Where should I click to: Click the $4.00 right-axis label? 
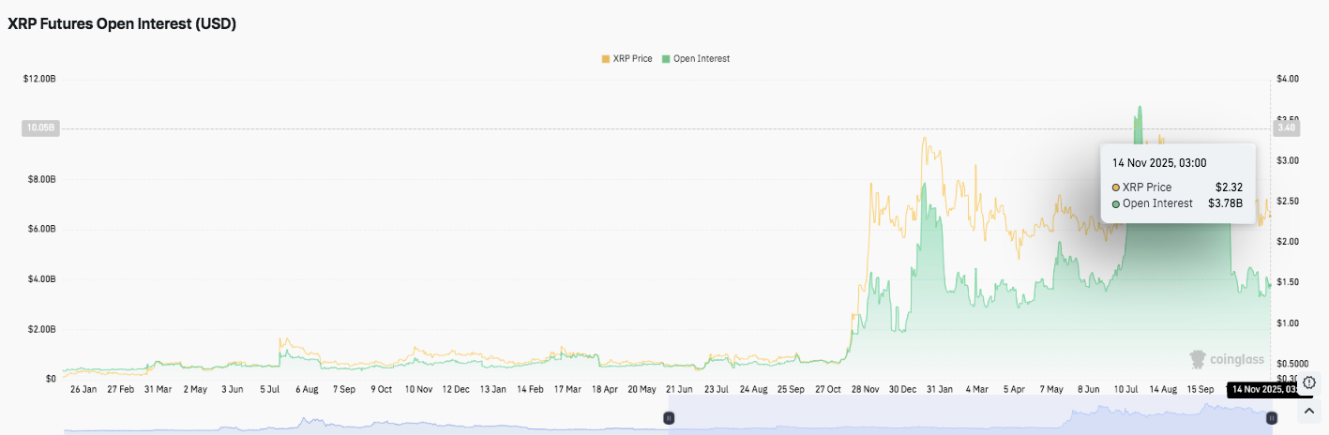point(1287,79)
